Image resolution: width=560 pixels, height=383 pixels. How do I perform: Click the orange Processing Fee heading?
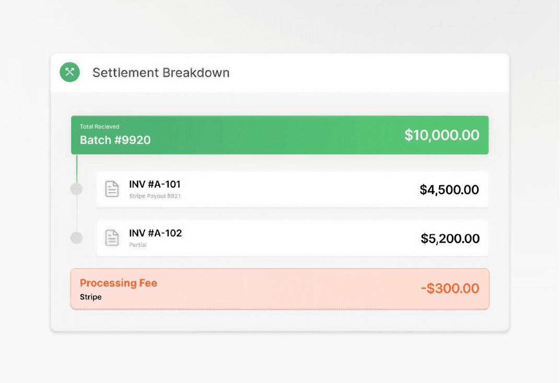[118, 283]
